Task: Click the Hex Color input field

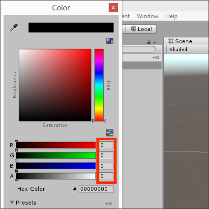Action: tap(96, 189)
